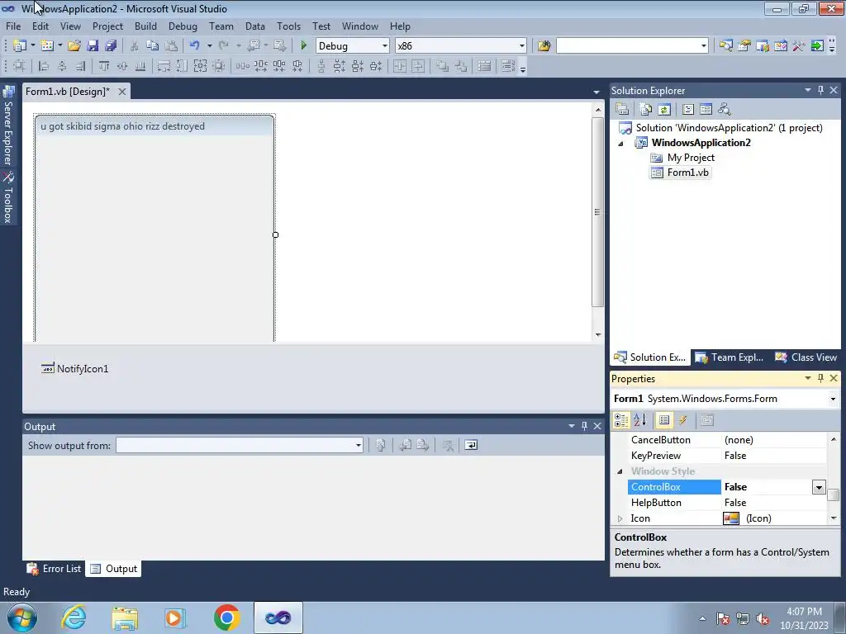Click the Properties Window icon in top-right toolbar
This screenshot has height=634, width=846.
pyautogui.click(x=744, y=46)
